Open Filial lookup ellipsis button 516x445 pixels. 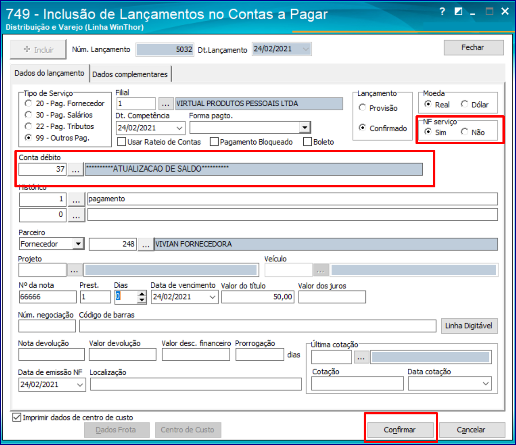tap(165, 104)
